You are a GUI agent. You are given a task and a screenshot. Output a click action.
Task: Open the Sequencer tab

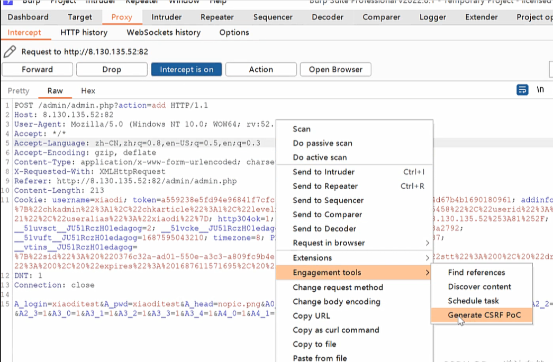(x=273, y=17)
